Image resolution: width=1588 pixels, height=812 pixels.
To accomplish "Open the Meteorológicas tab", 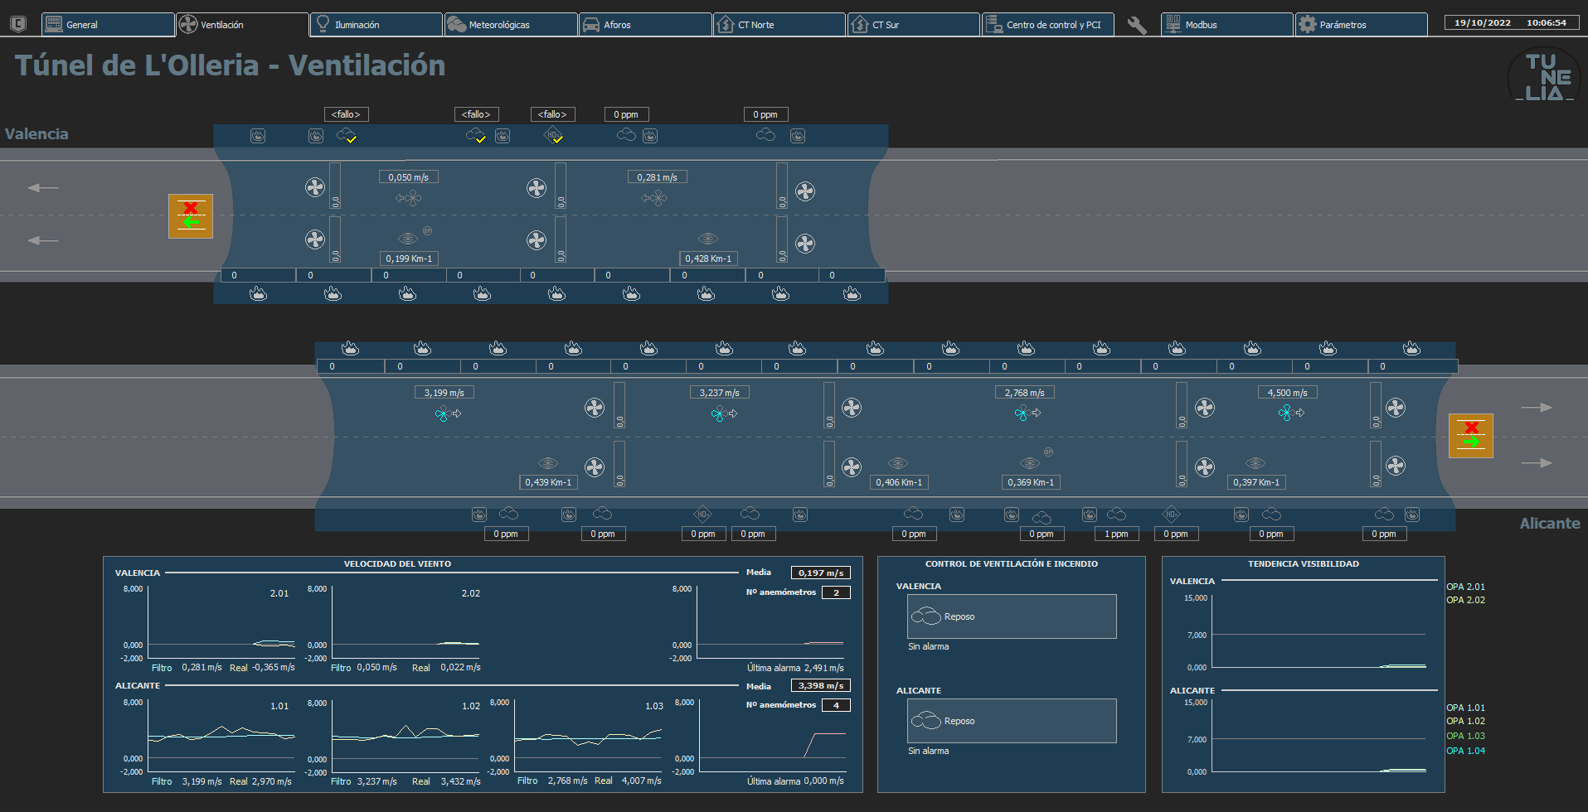I will (511, 25).
